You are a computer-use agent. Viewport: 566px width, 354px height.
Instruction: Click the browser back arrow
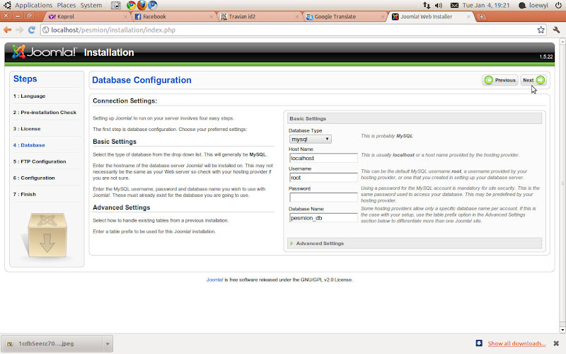tap(8, 30)
